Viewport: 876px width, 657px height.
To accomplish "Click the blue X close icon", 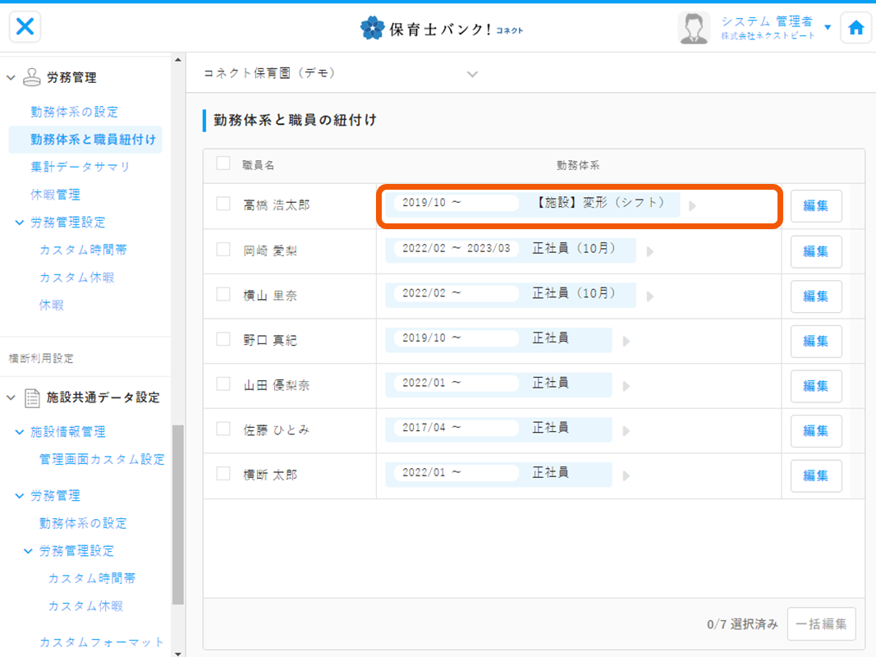I will [25, 27].
